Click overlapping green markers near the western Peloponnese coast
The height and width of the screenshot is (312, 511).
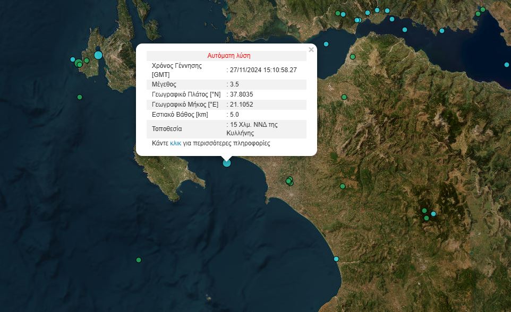tap(289, 181)
